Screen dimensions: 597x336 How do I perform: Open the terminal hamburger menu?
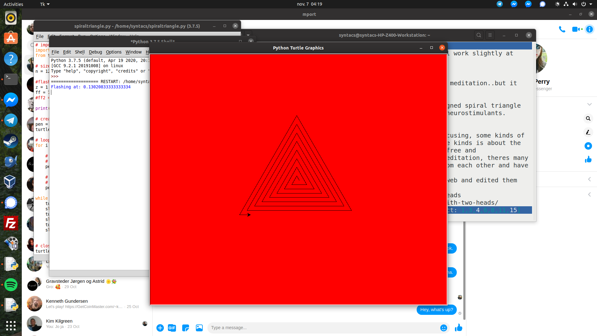pos(490,35)
